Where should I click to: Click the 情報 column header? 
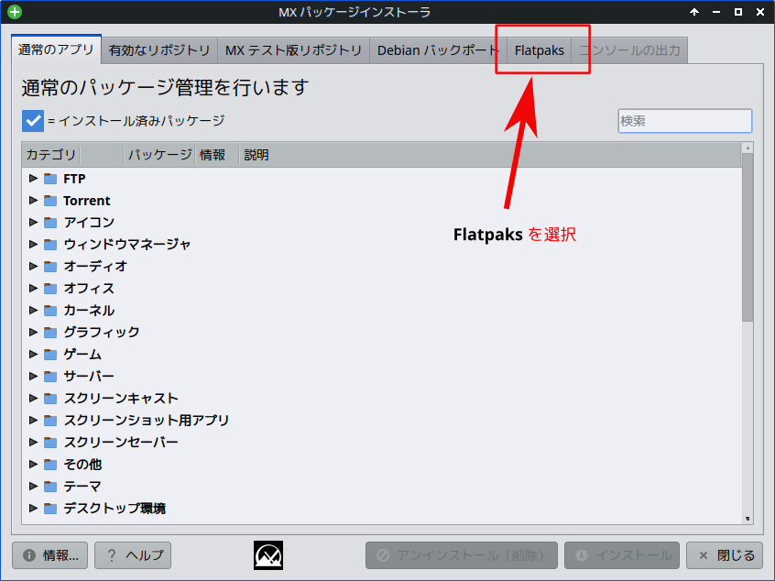pyautogui.click(x=217, y=155)
